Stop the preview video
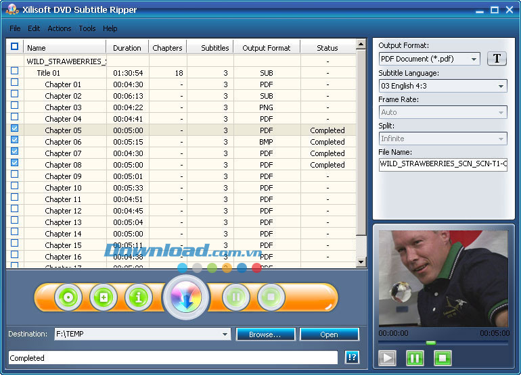The width and height of the screenshot is (521, 375). (443, 358)
